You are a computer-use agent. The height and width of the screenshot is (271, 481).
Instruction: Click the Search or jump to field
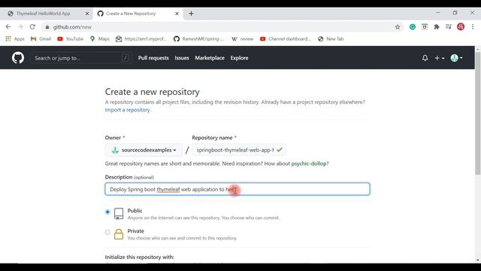[x=81, y=58]
